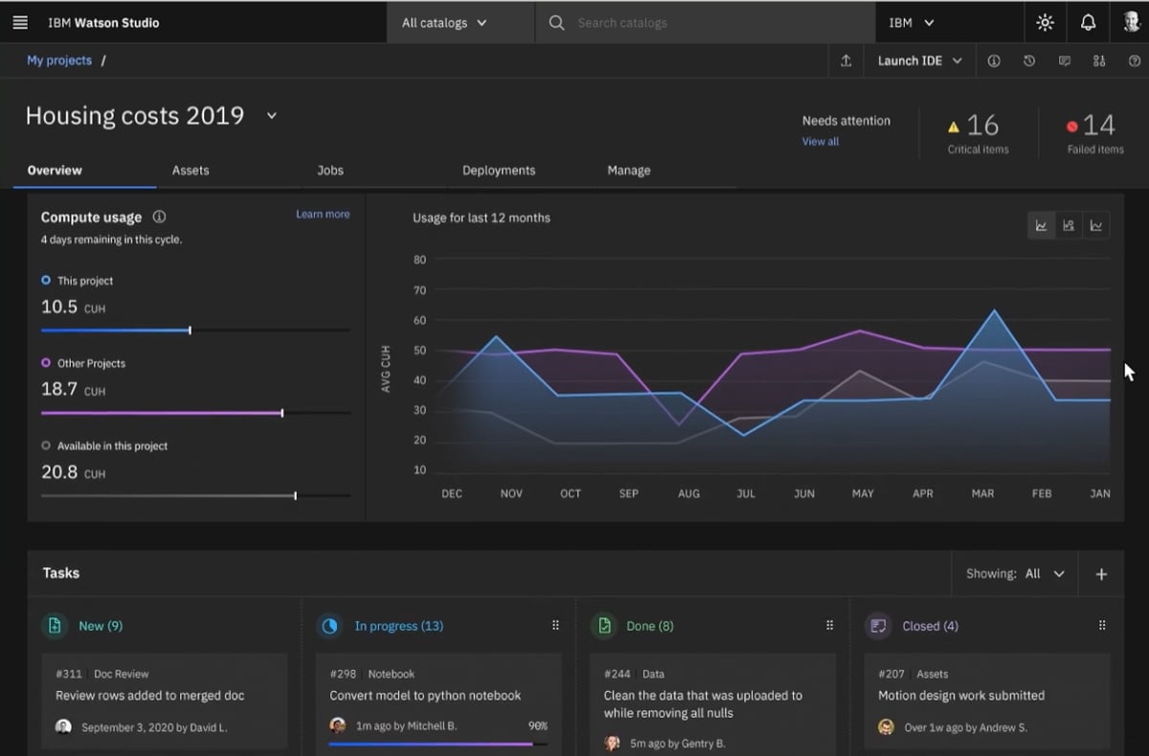Open the In progress column overflow menu
The width and height of the screenshot is (1149, 756).
pos(555,624)
